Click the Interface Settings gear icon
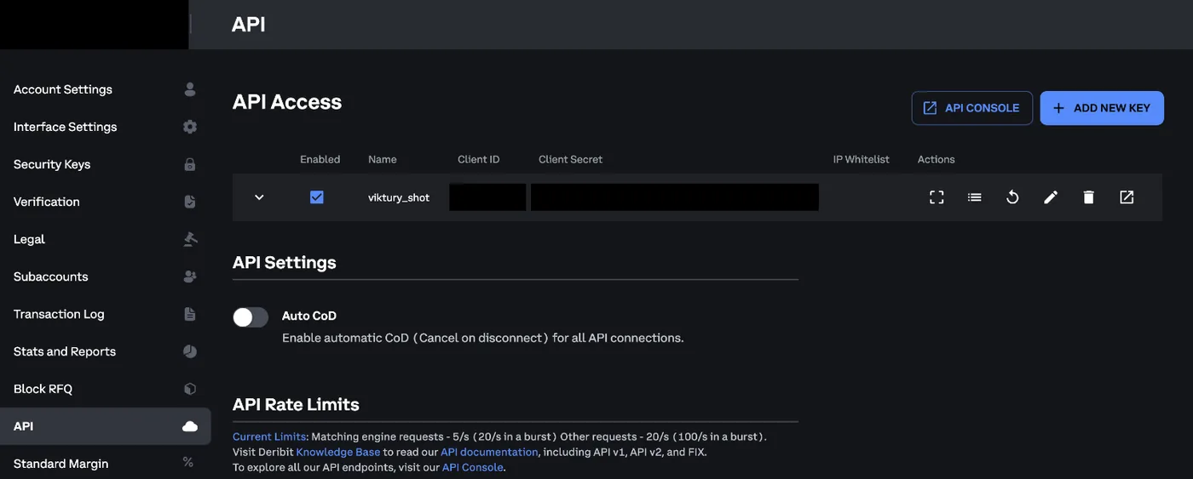 coord(190,127)
